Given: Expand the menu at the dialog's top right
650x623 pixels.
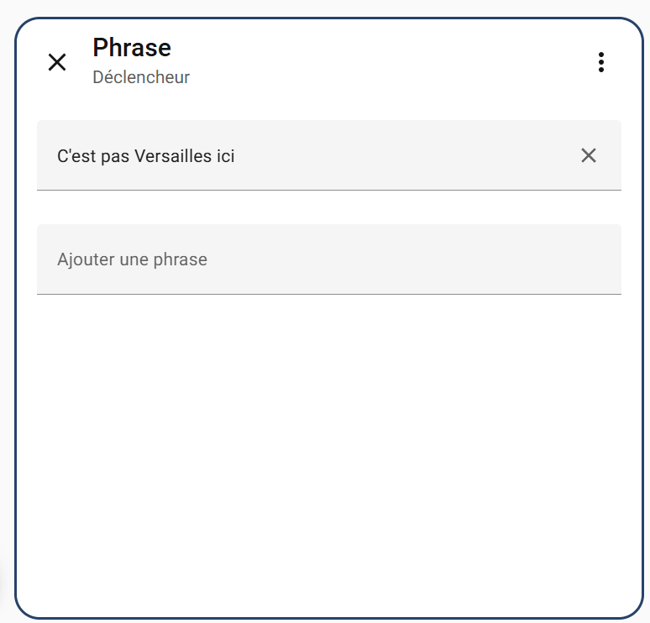Looking at the screenshot, I should (x=600, y=62).
